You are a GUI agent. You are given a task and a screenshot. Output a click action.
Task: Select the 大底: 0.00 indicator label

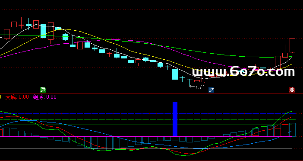tap(17, 97)
